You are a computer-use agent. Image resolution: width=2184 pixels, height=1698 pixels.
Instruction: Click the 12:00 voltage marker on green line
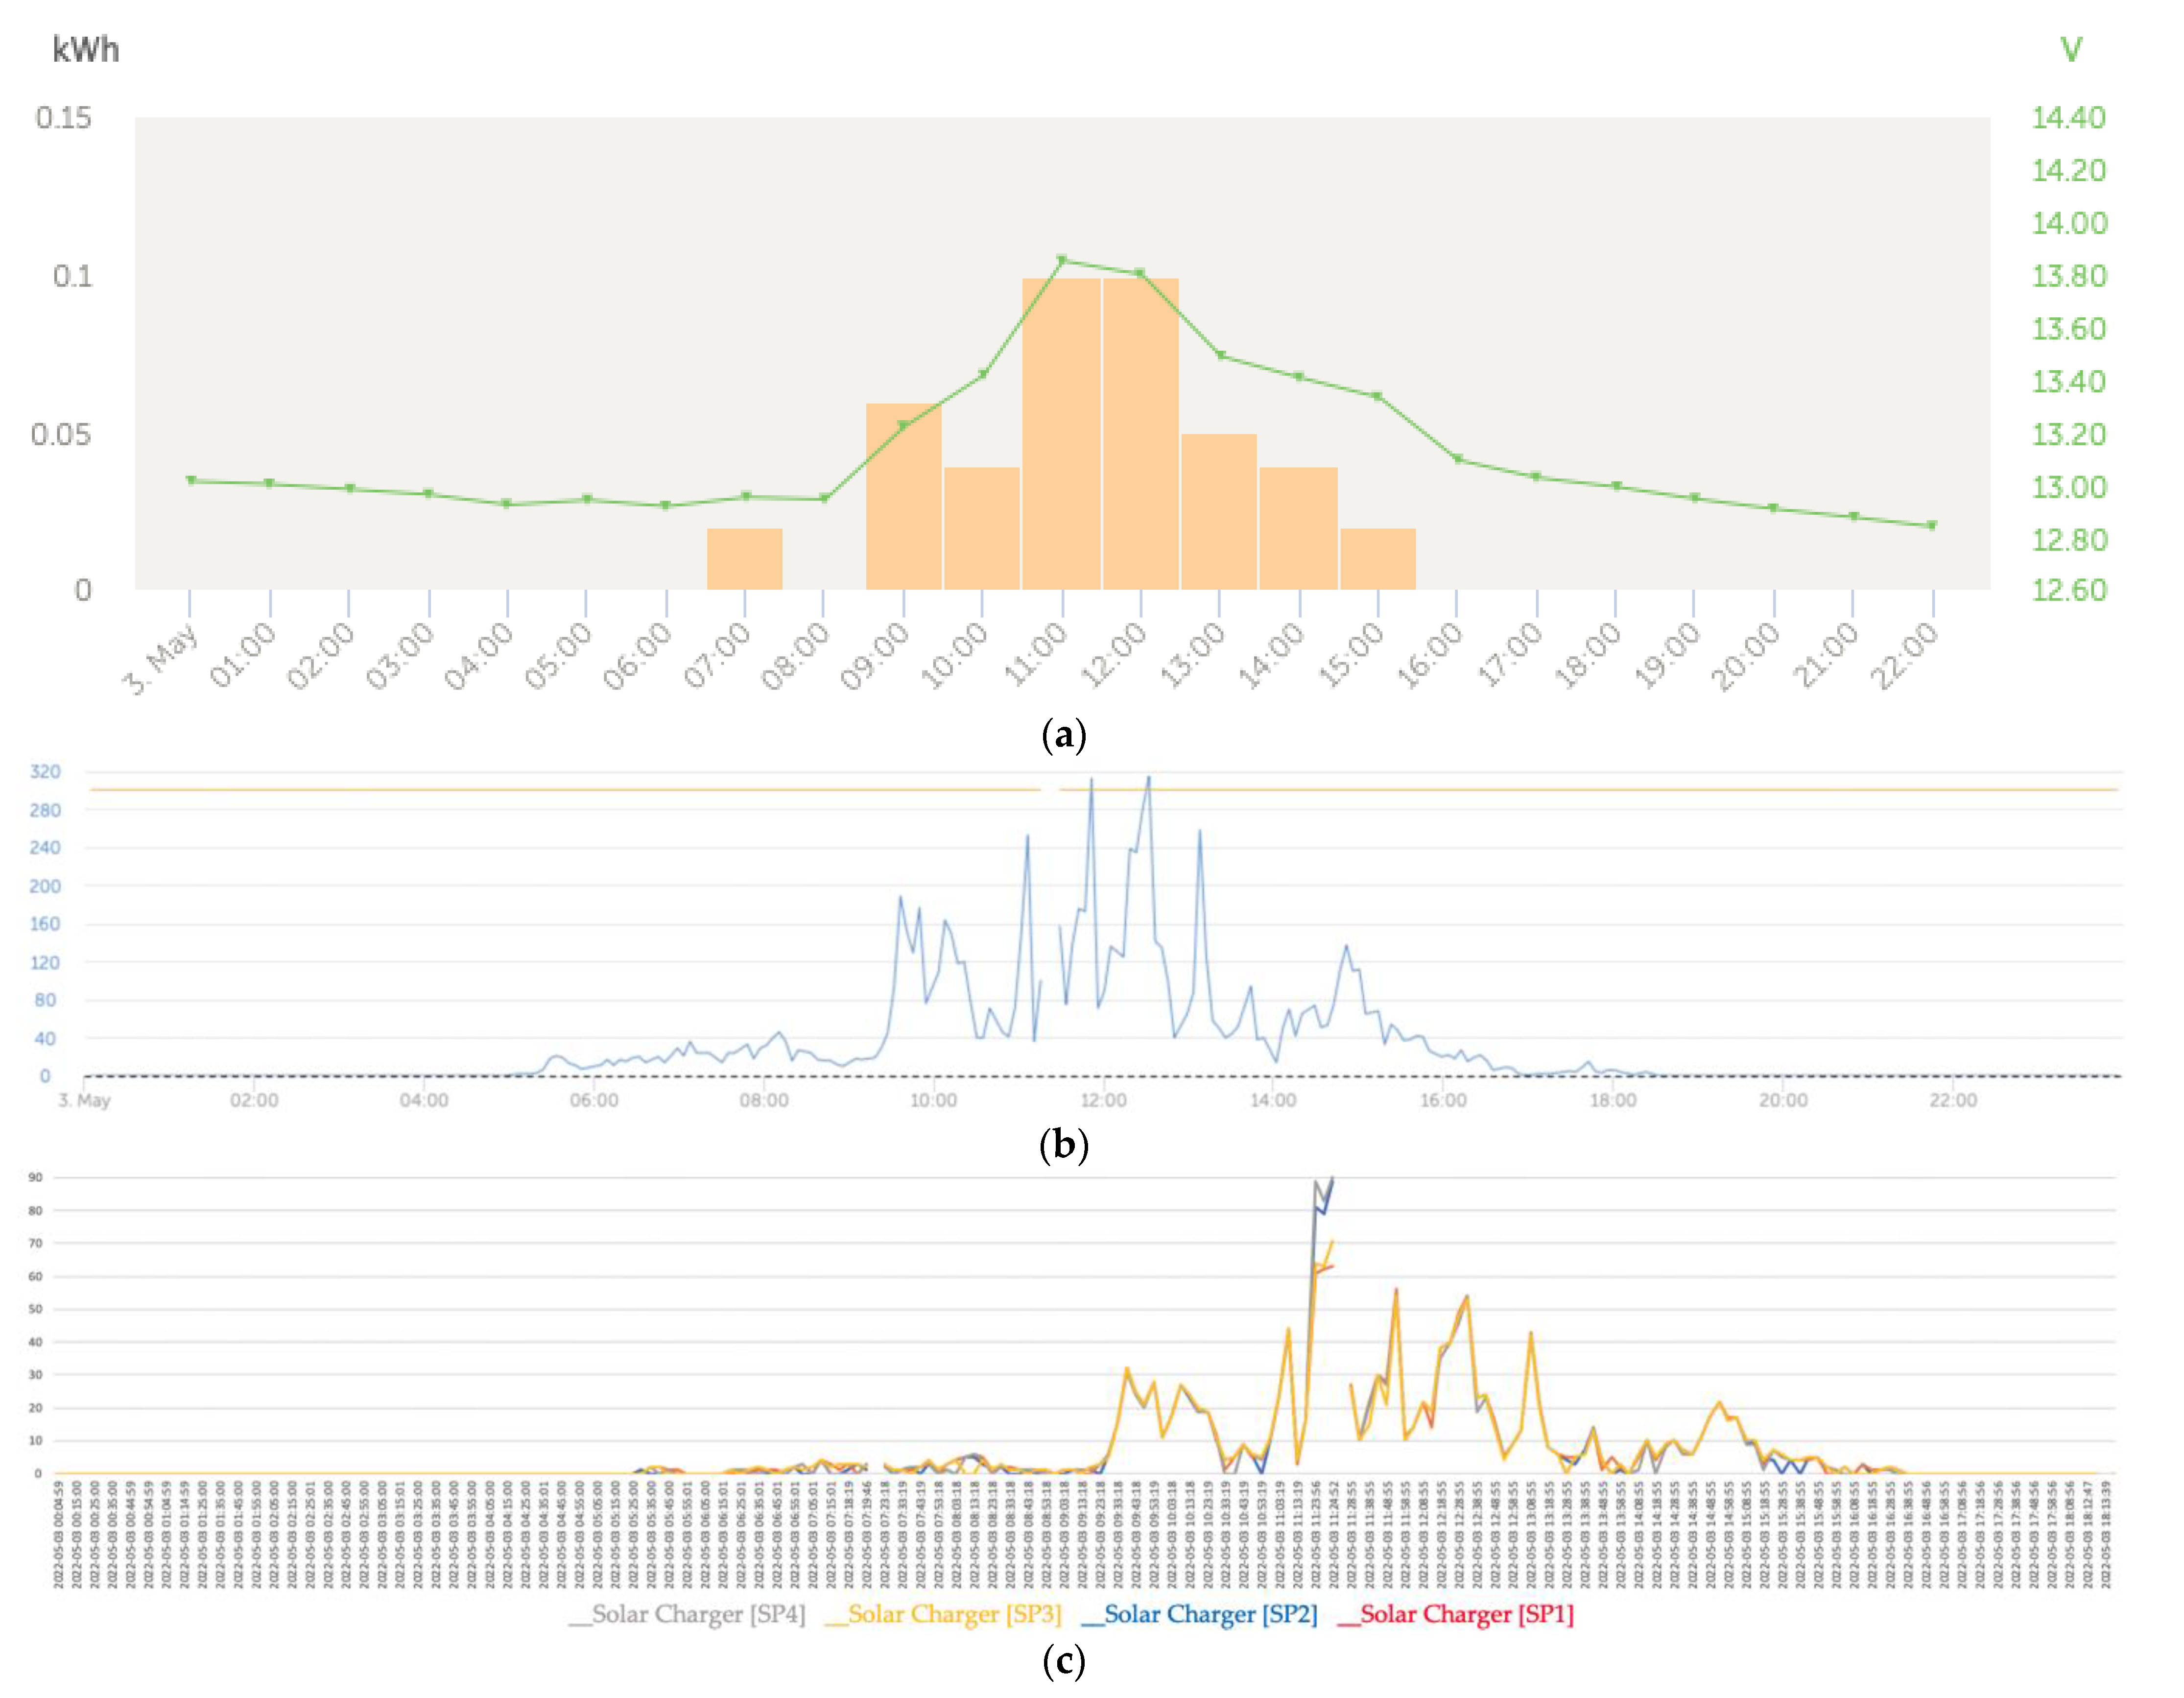click(x=1140, y=273)
